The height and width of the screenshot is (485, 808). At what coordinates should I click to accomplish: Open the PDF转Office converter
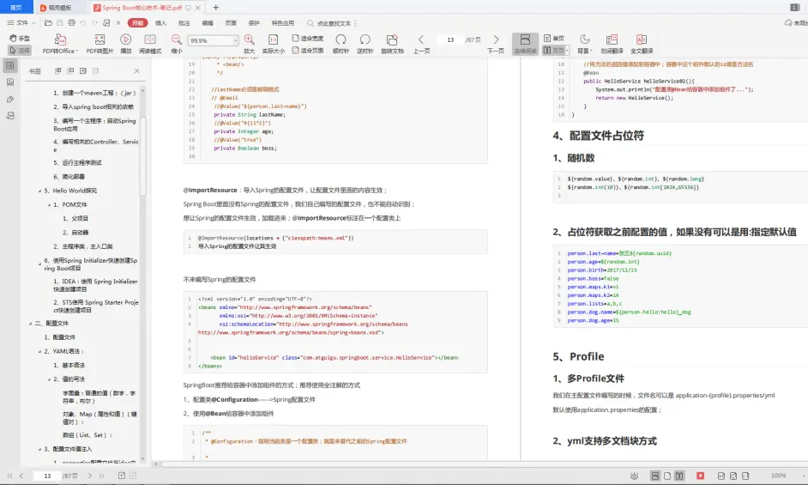point(60,44)
